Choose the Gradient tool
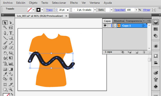The height and width of the screenshot is (96, 161). [11, 69]
